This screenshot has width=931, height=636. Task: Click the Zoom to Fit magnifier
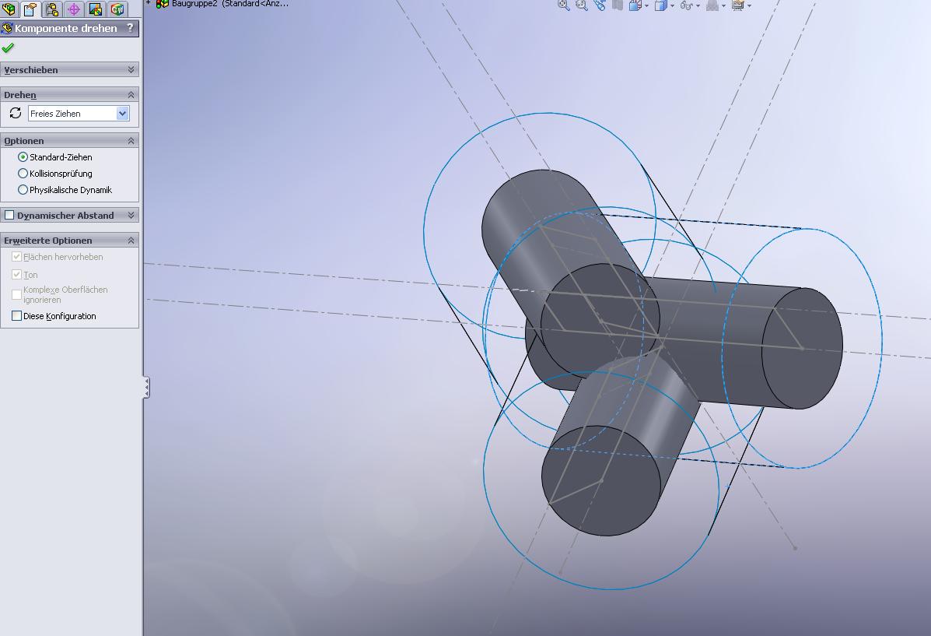pos(564,5)
